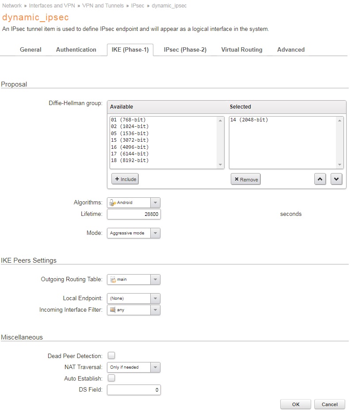Move selected group up with arrow button
This screenshot has width=362, height=415.
(320, 179)
